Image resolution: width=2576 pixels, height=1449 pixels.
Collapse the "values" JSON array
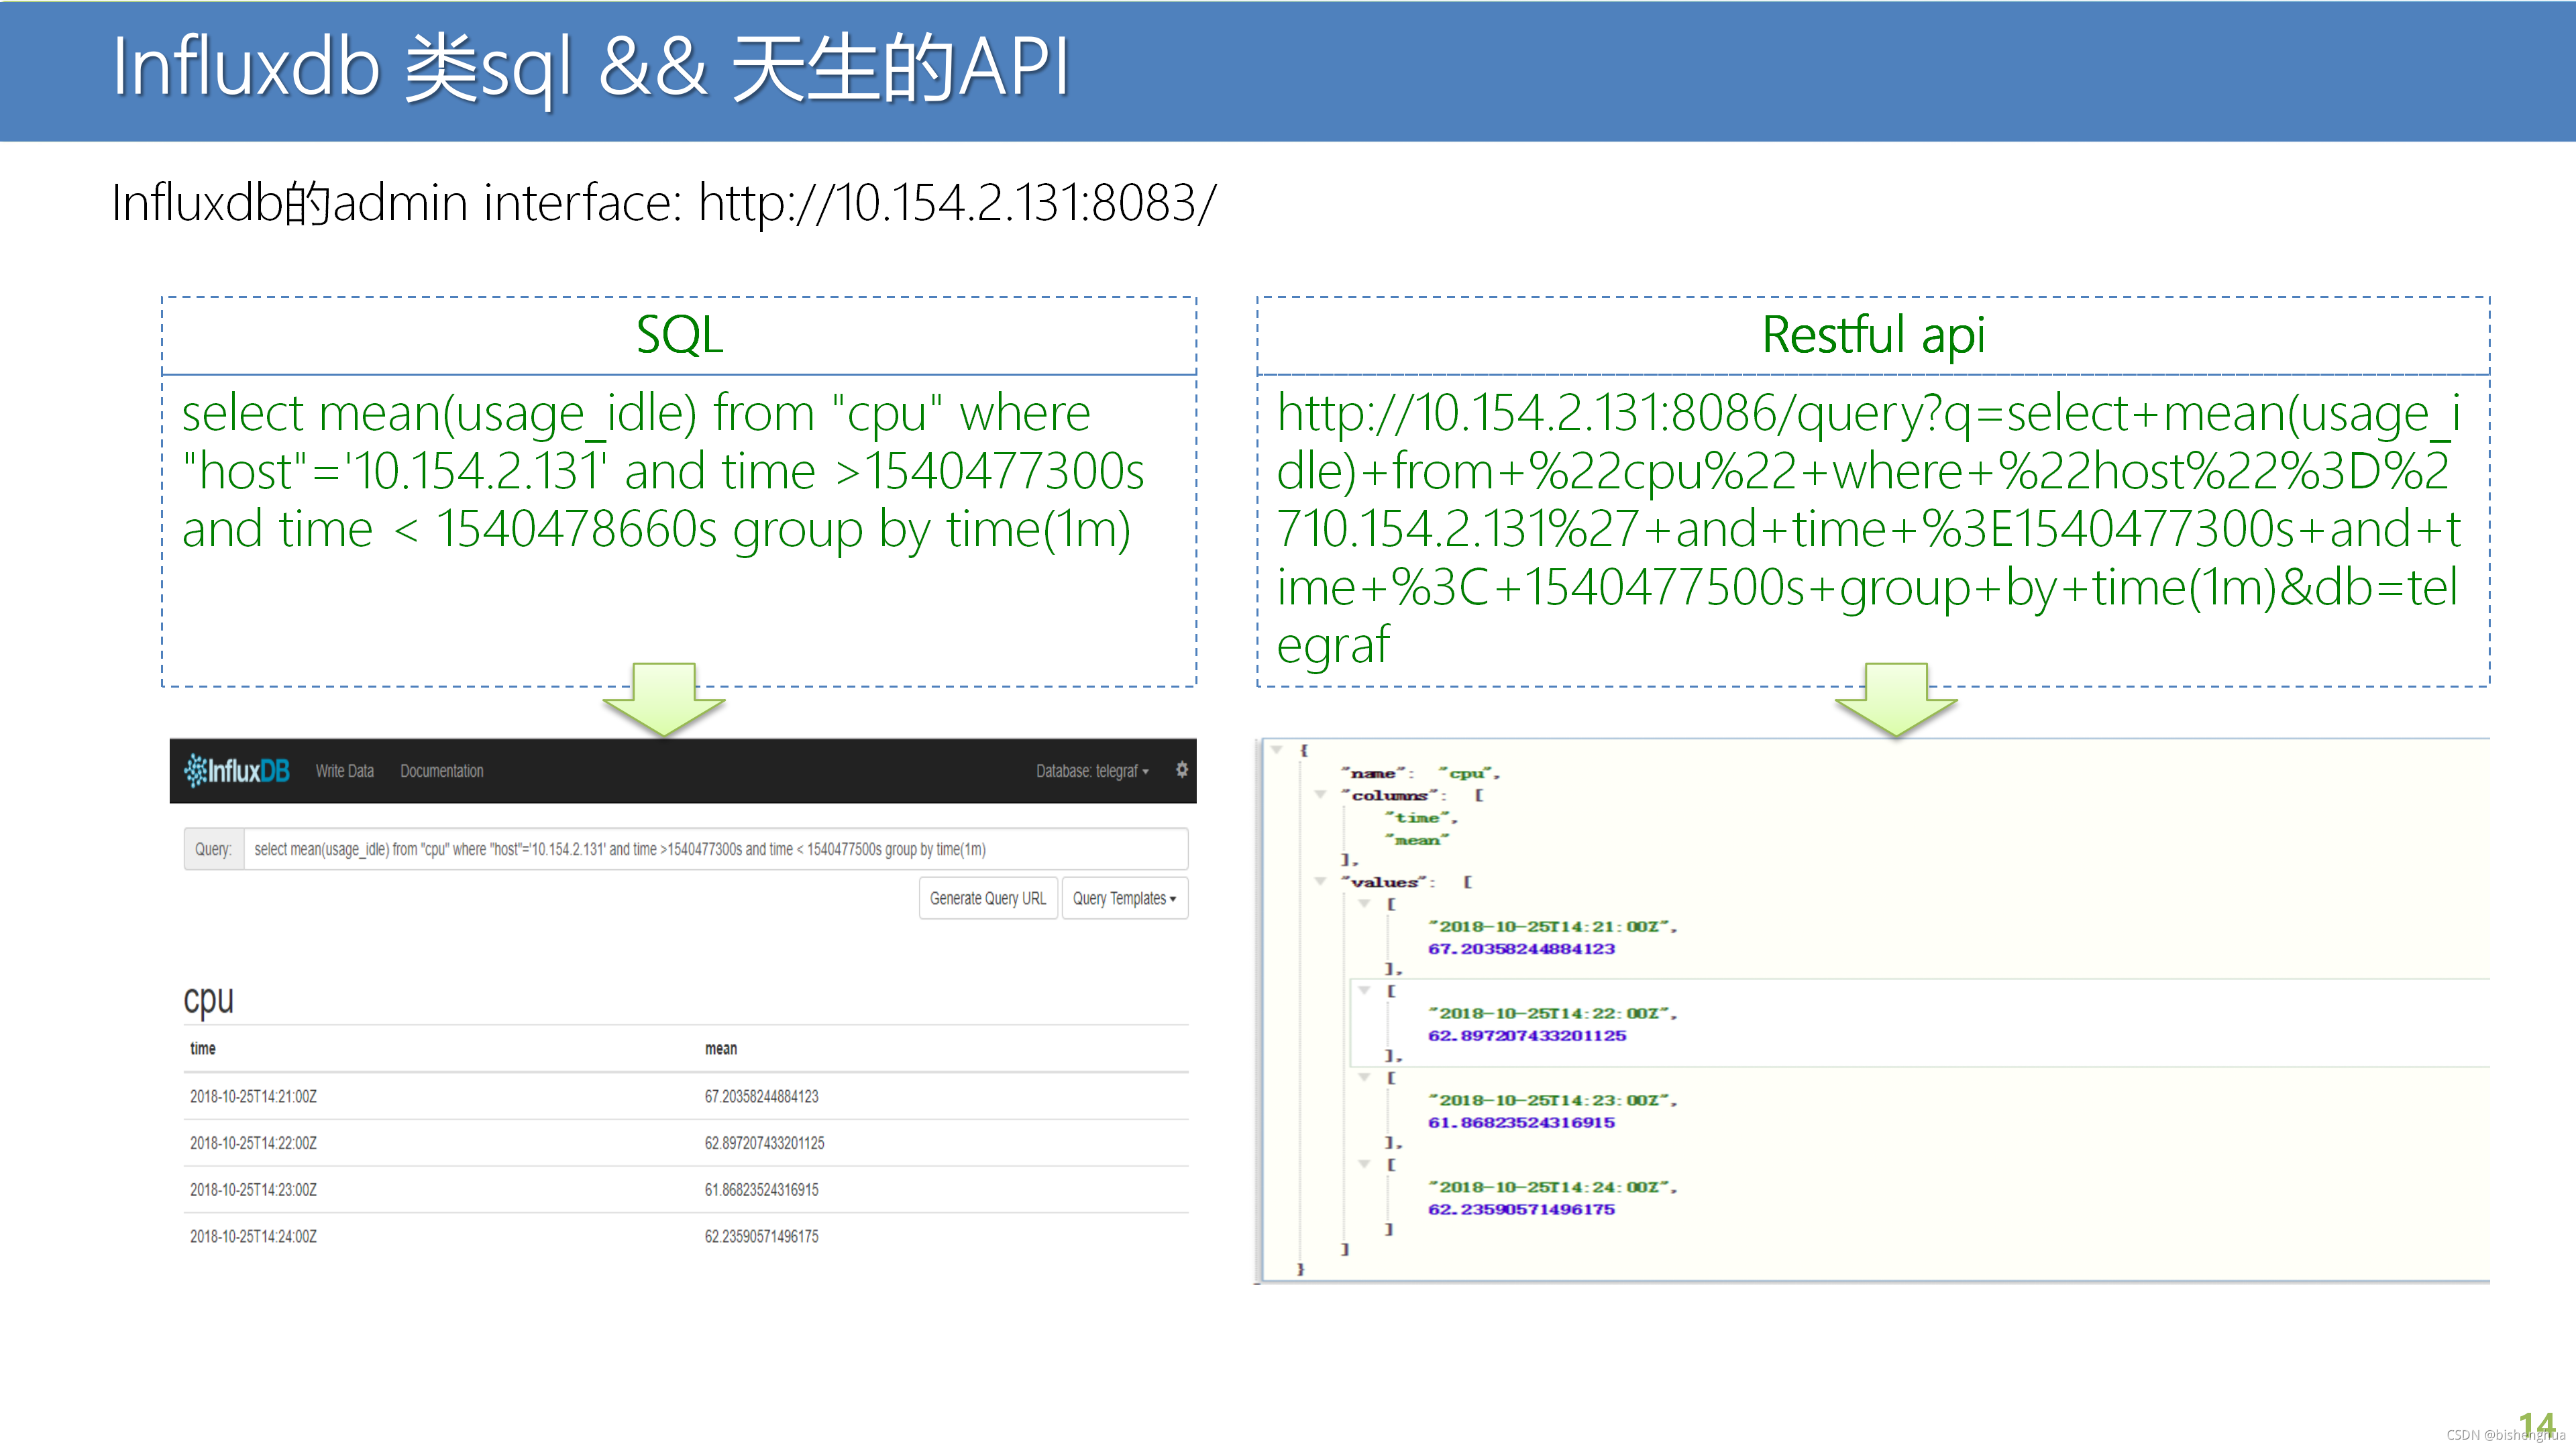[x=1320, y=882]
